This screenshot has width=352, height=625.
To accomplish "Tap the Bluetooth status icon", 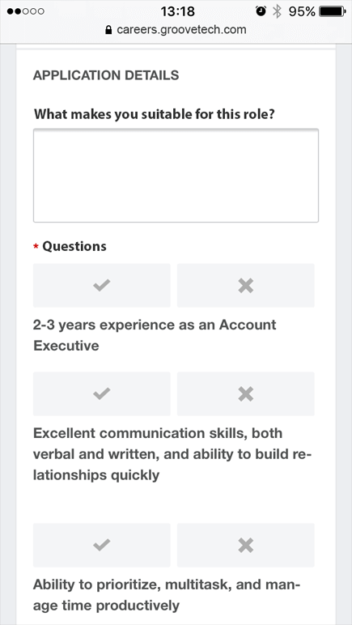I will click(277, 11).
